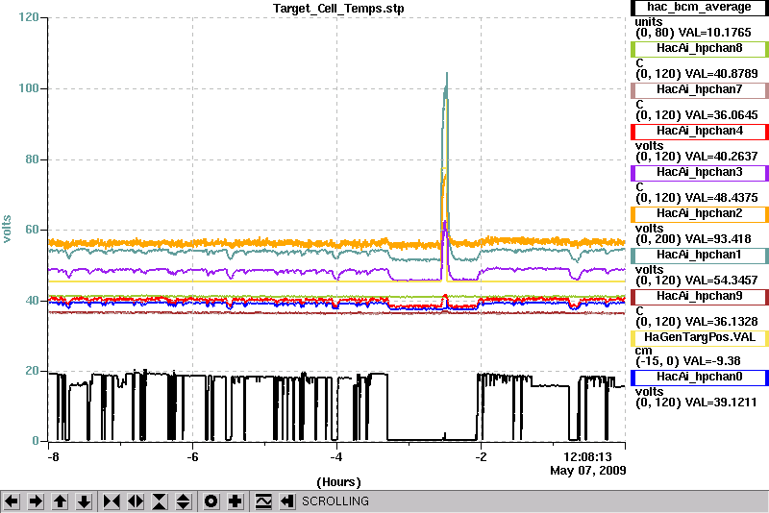Click the '60' tick on the y-axis
The width and height of the screenshot is (769, 513).
click(33, 230)
